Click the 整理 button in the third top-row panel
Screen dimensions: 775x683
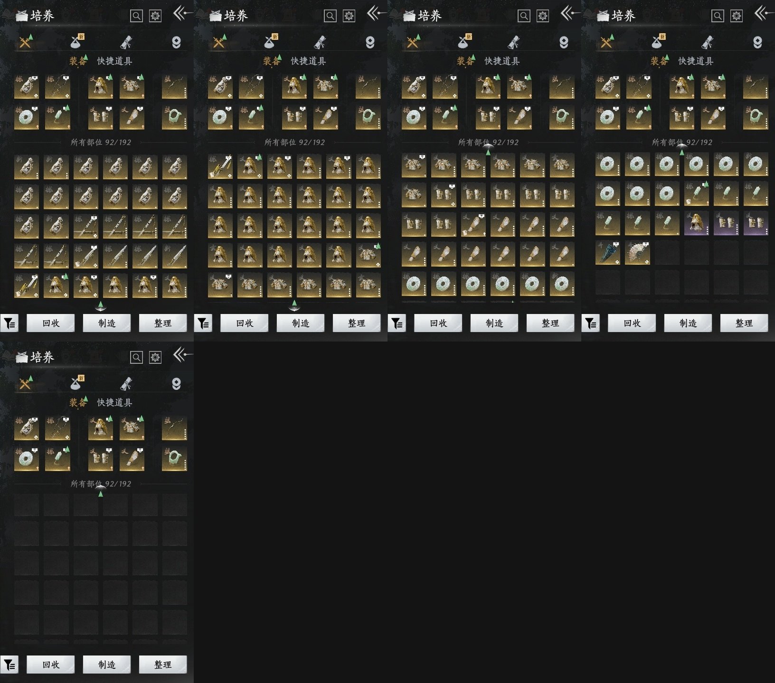pyautogui.click(x=550, y=323)
